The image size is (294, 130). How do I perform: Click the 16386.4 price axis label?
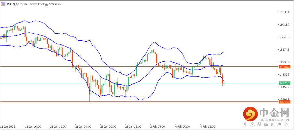click(x=285, y=12)
